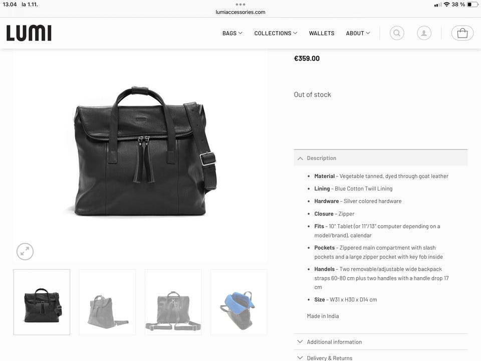Open the shopping bag cart icon
This screenshot has height=361, width=481.
(x=462, y=33)
